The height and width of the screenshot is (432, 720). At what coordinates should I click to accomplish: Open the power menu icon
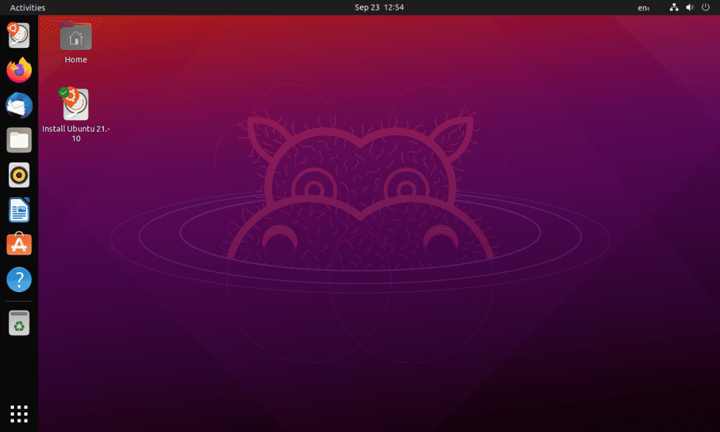[x=705, y=8]
